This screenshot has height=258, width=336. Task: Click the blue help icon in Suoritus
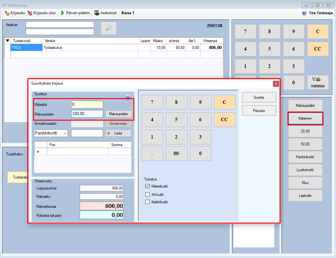click(127, 97)
